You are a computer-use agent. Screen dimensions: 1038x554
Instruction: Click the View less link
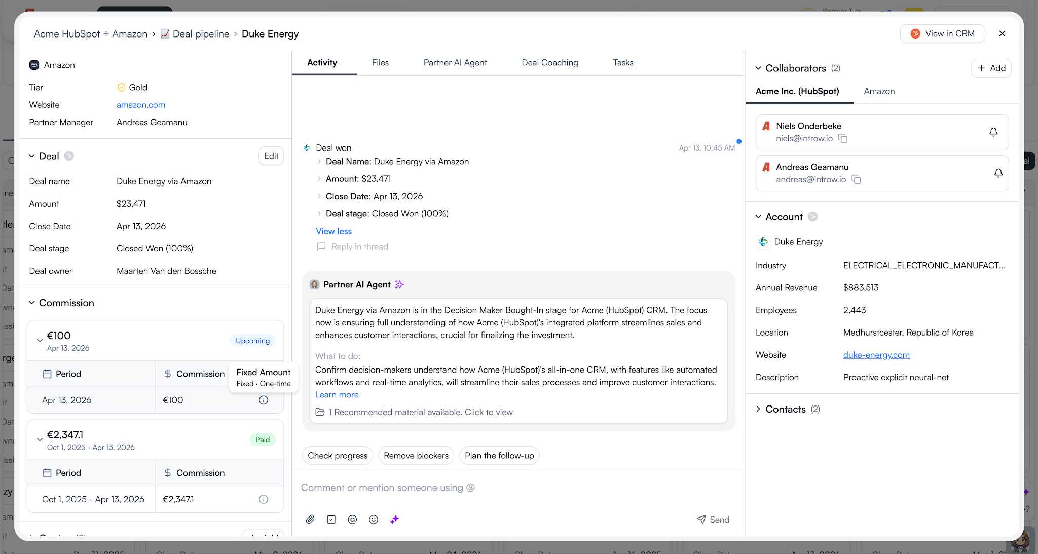pos(333,231)
